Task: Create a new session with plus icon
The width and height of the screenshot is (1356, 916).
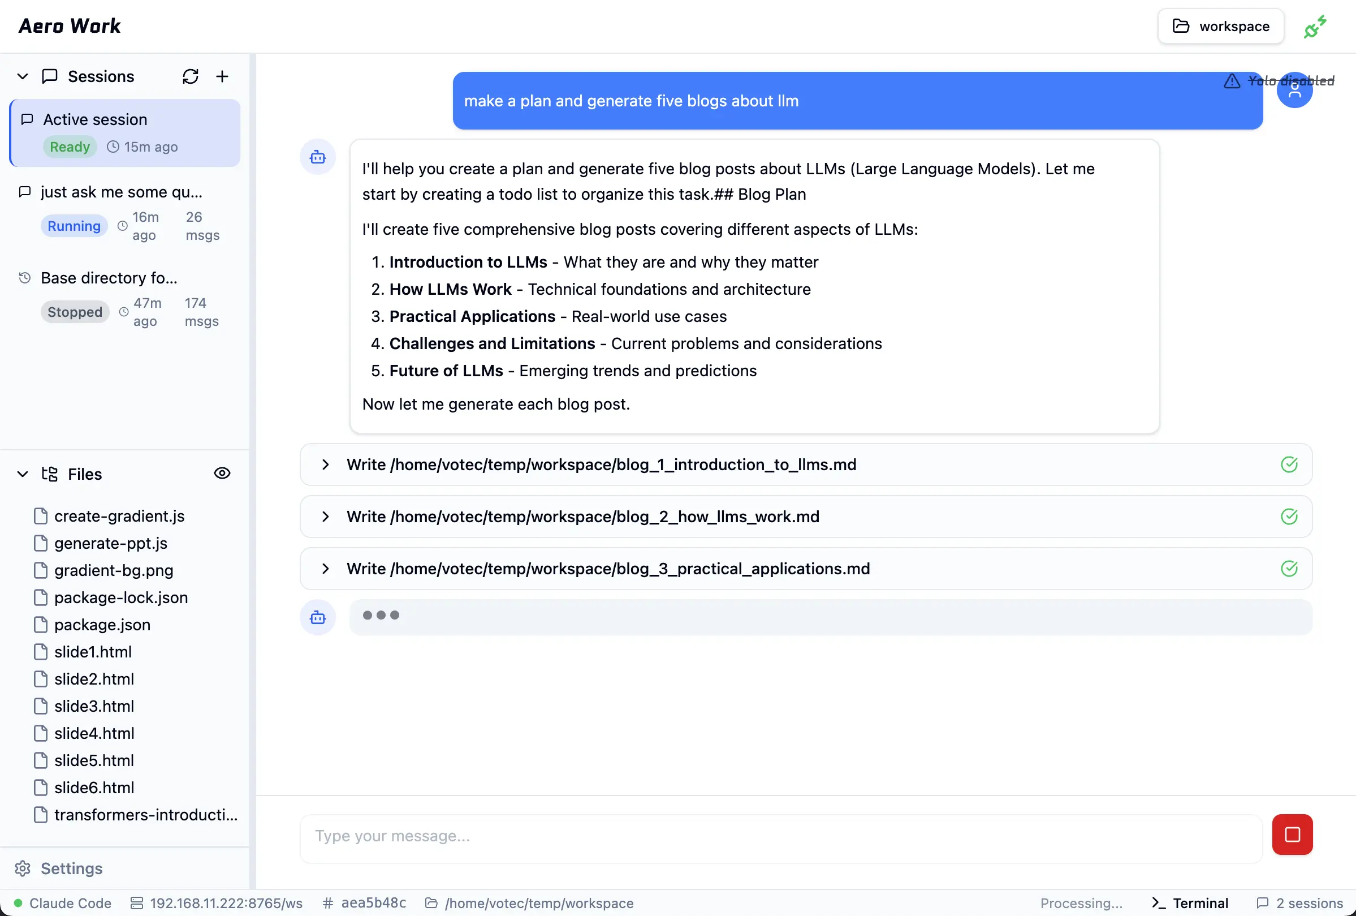Action: click(222, 76)
